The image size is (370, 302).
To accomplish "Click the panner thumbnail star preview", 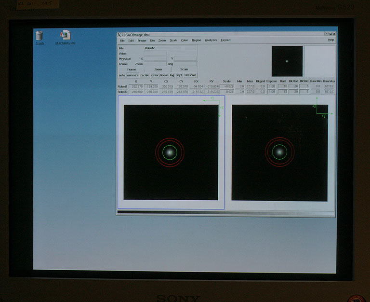I will [x=287, y=61].
